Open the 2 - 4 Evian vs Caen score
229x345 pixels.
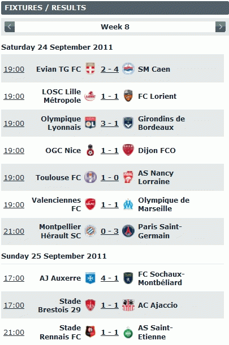tap(110, 69)
